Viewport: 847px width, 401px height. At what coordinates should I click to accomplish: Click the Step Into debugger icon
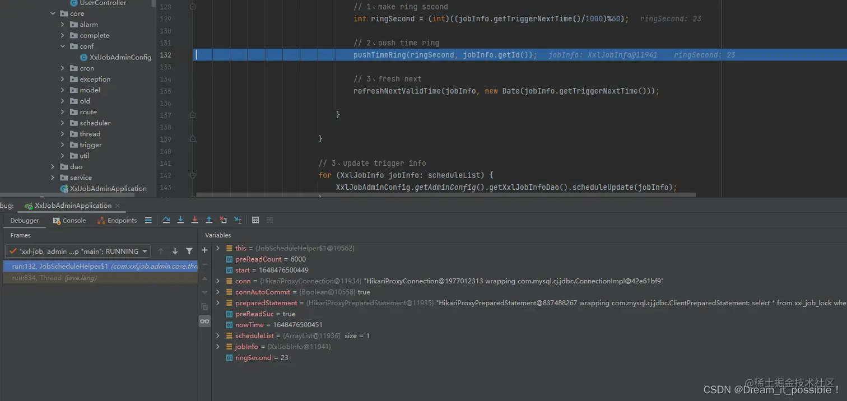(180, 220)
